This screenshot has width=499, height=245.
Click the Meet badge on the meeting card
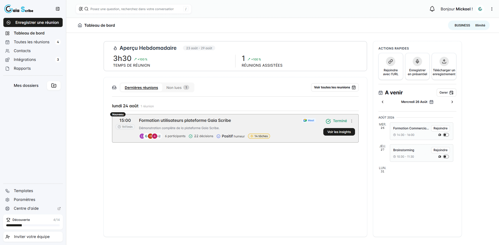click(x=309, y=121)
